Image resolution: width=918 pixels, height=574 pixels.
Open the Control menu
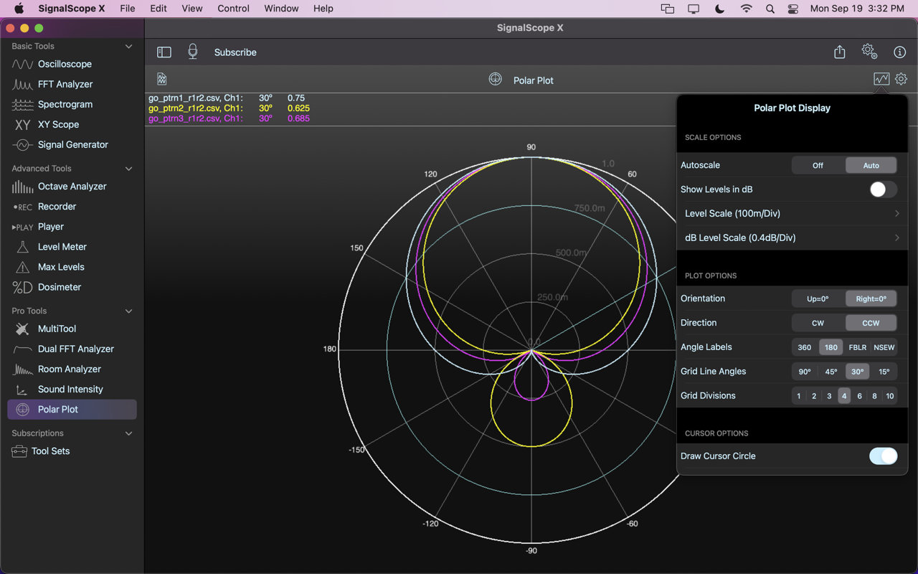tap(233, 9)
